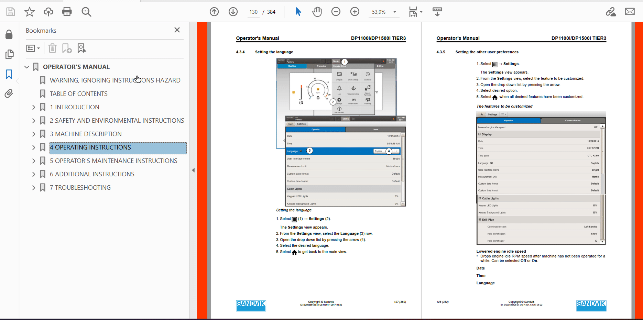This screenshot has width=643, height=320.
Task: Open the attachments paperclip panel
Action: pyautogui.click(x=9, y=93)
